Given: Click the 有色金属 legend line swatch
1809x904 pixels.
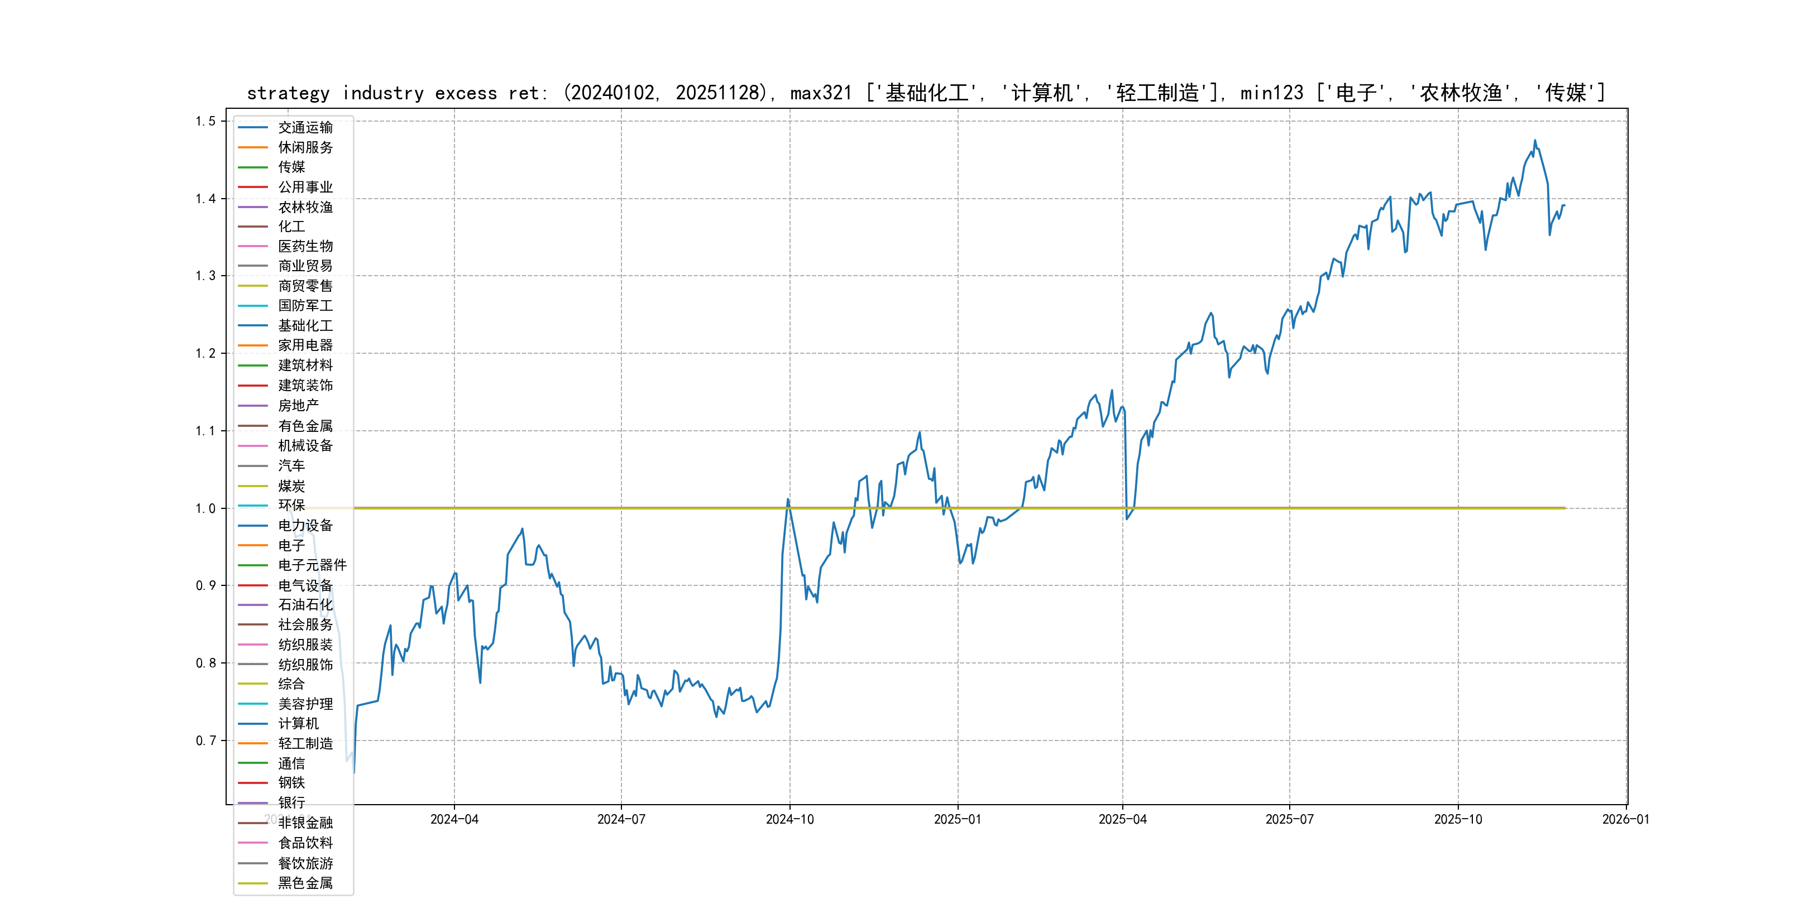Looking at the screenshot, I should pos(253,426).
